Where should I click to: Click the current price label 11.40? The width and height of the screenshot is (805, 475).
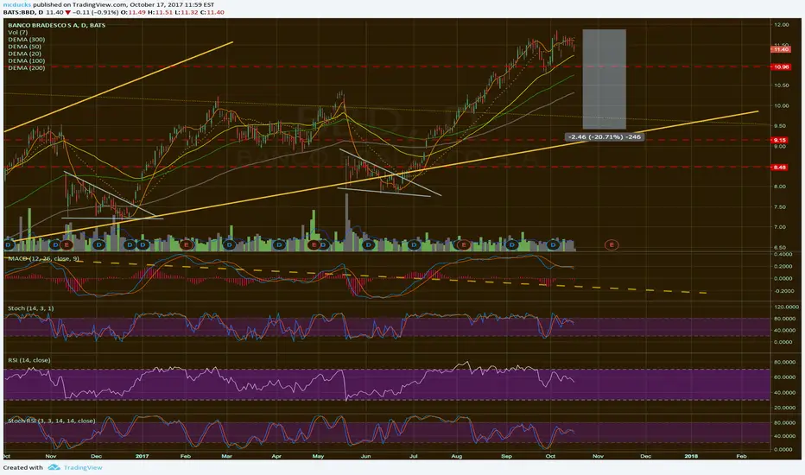pyautogui.click(x=780, y=49)
